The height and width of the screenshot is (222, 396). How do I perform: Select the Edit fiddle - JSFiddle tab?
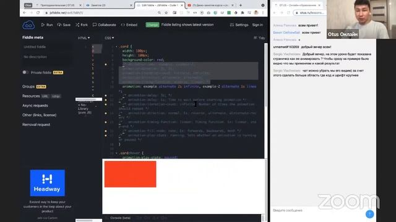(160, 6)
